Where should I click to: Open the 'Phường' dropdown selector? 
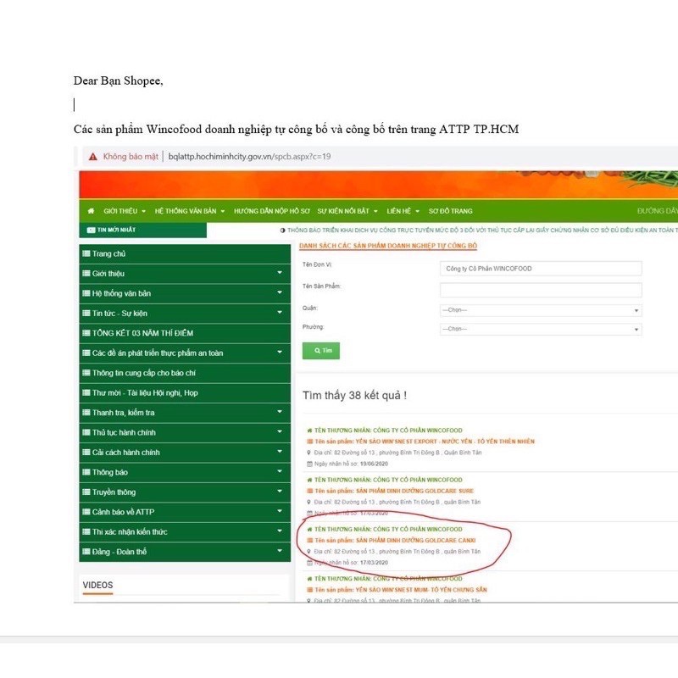pos(540,329)
